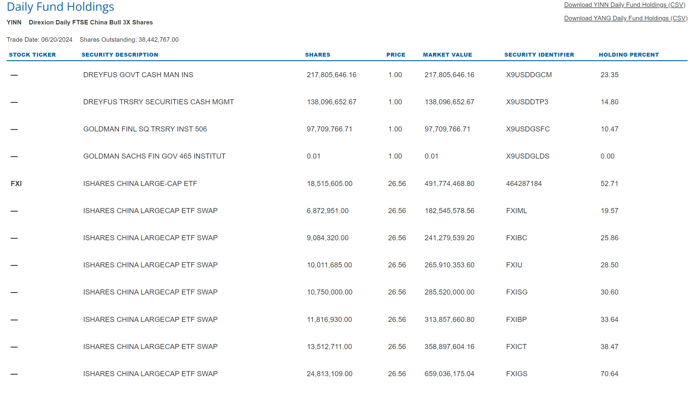The height and width of the screenshot is (403, 690).
Task: Click the YINN Direxion fund name label
Action: [x=80, y=22]
